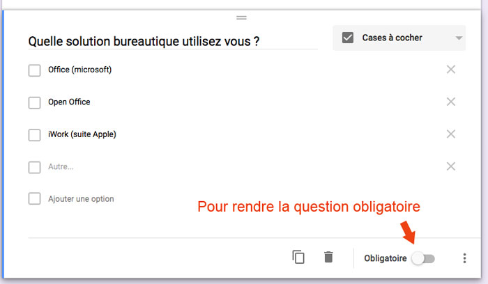This screenshot has width=488, height=284.
Task: Edit the Autre... option text
Action: (61, 166)
